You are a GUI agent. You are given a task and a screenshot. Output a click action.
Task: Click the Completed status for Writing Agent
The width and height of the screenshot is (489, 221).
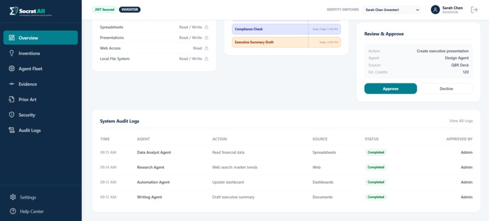(376, 197)
